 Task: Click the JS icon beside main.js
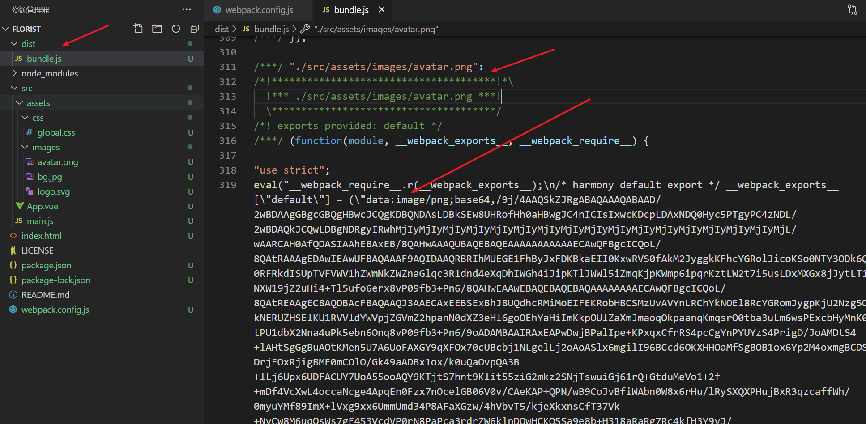[x=19, y=221]
